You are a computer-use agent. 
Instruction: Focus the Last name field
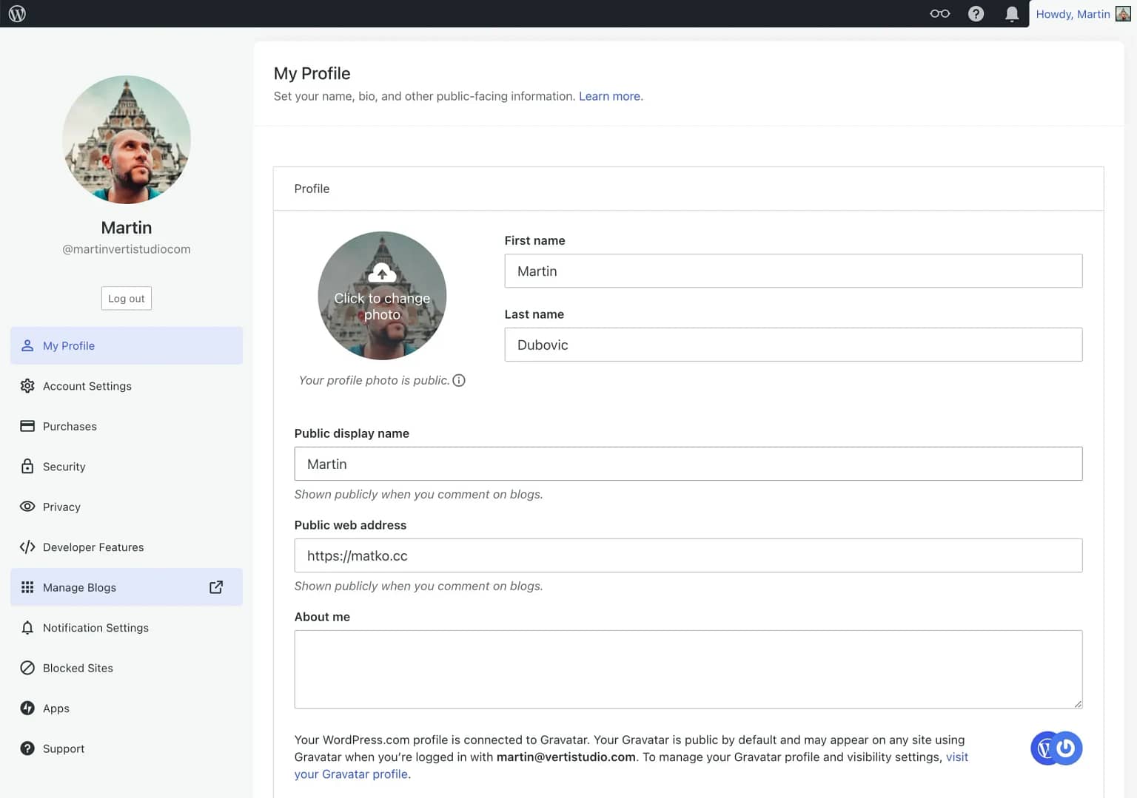[794, 345]
